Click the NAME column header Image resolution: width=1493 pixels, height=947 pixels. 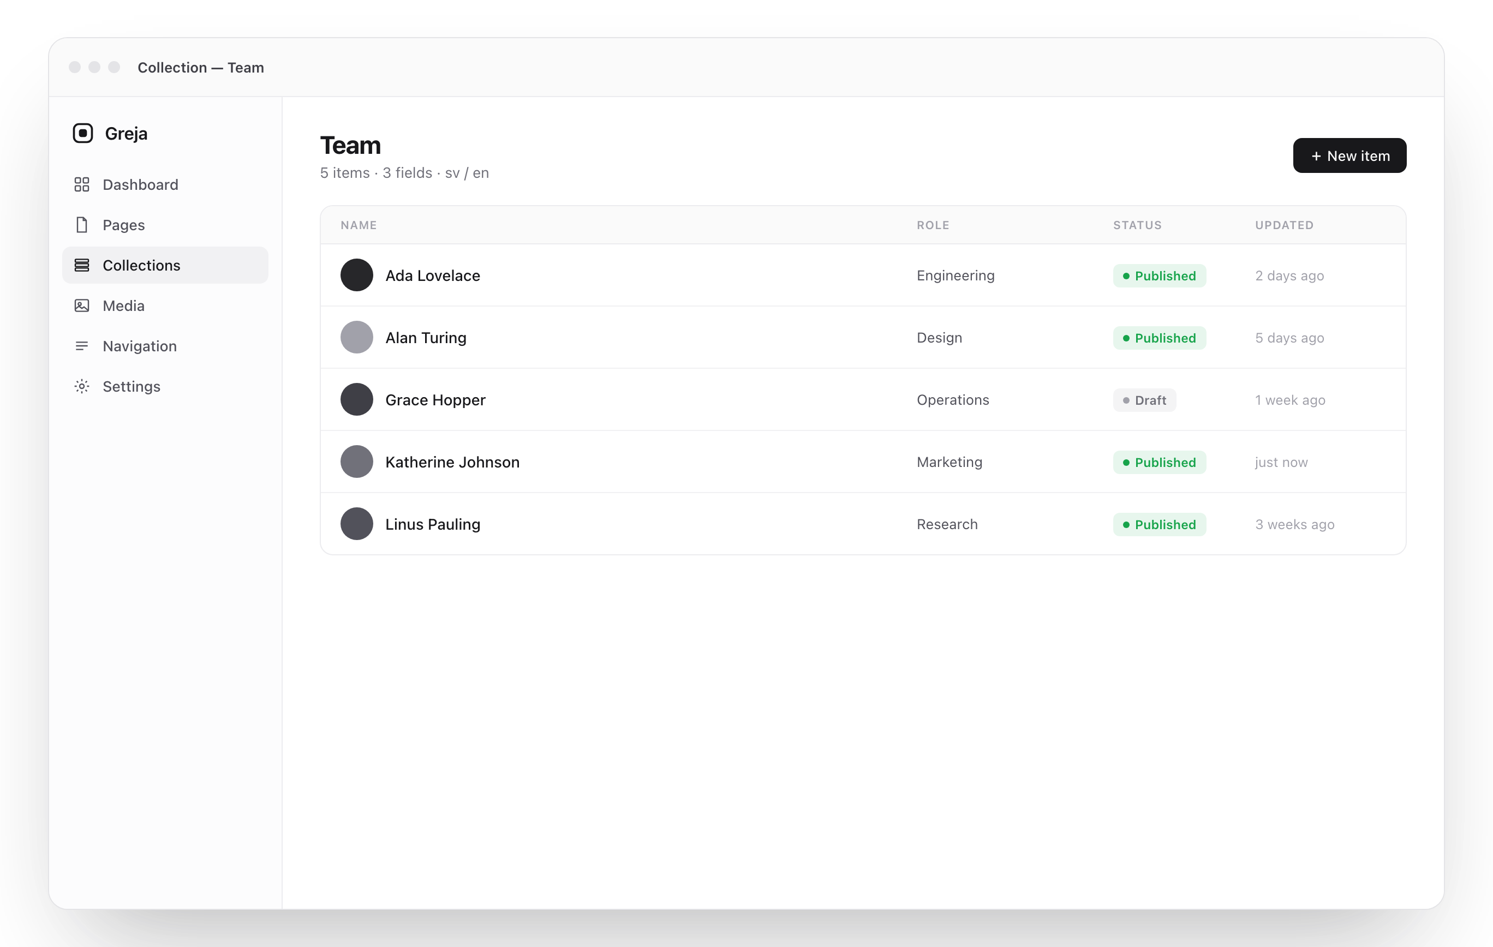359,225
